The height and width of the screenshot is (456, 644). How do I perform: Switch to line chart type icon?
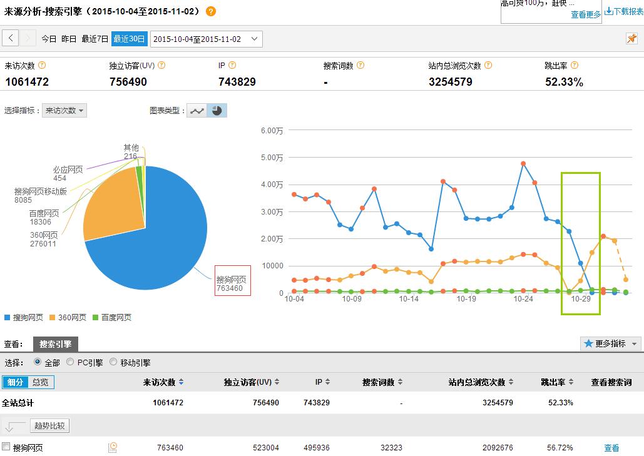(x=198, y=111)
